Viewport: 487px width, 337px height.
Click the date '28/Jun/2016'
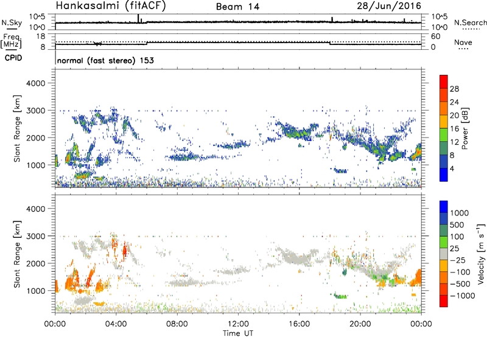(389, 5)
